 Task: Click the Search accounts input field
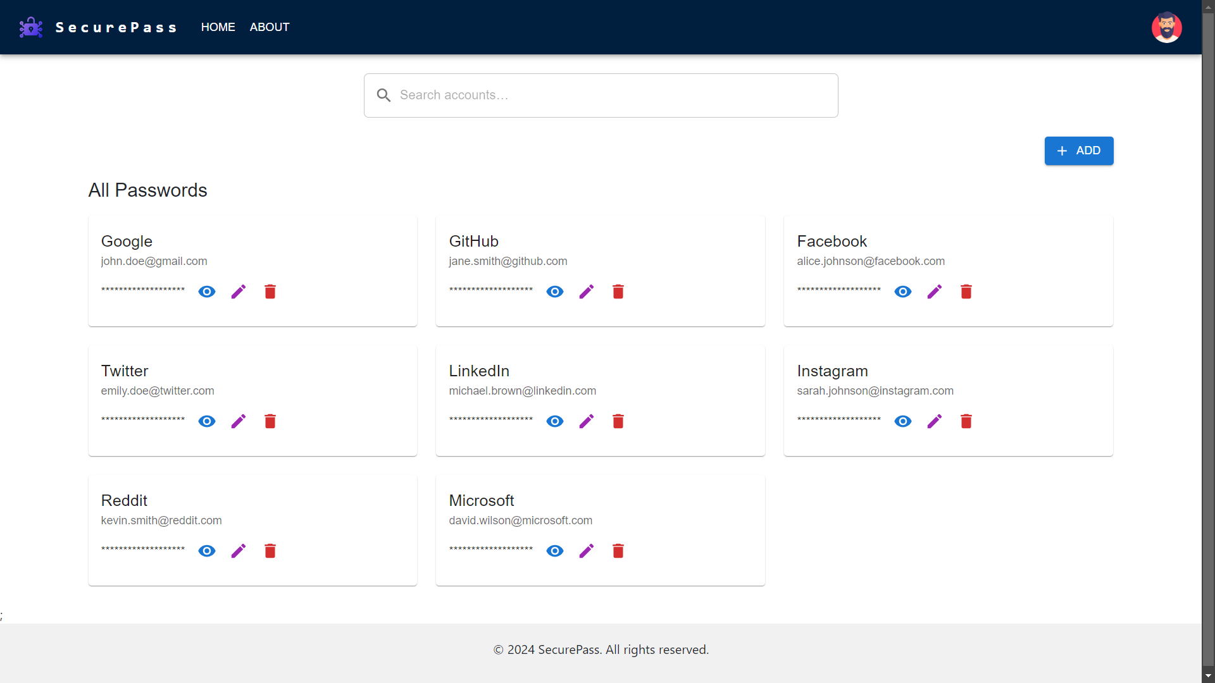coord(601,95)
